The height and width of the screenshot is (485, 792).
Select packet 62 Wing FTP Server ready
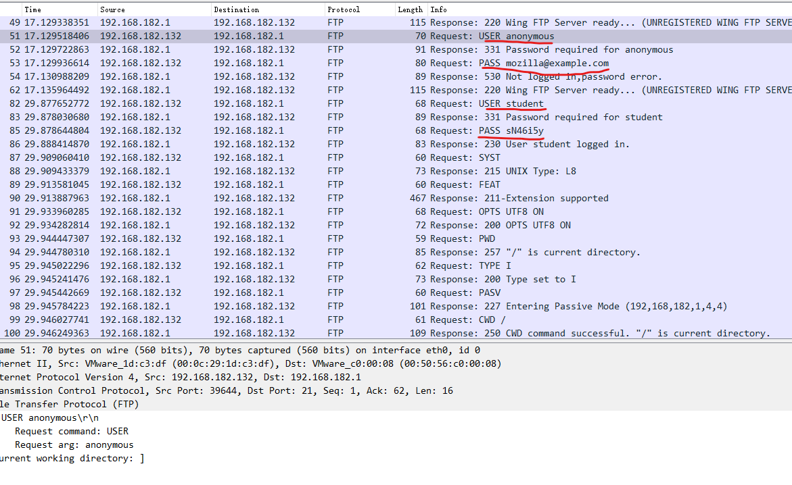[x=396, y=91]
